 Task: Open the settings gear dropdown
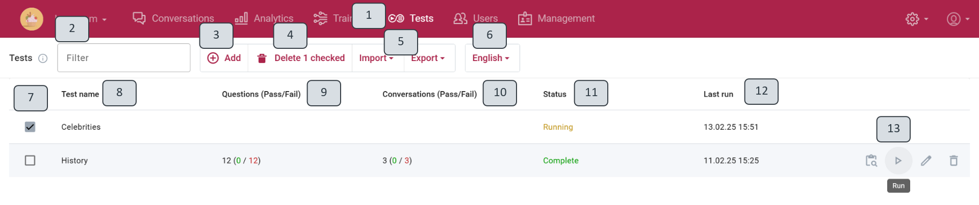[x=917, y=19]
